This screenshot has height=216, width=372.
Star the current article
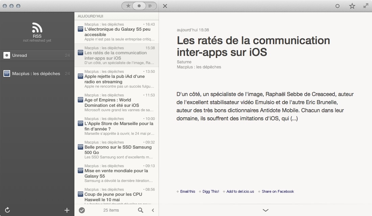[x=352, y=6]
